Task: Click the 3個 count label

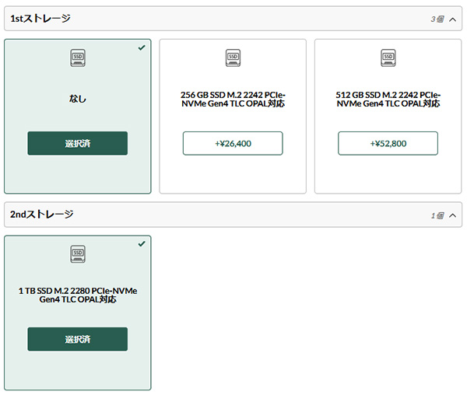Action: tap(437, 19)
